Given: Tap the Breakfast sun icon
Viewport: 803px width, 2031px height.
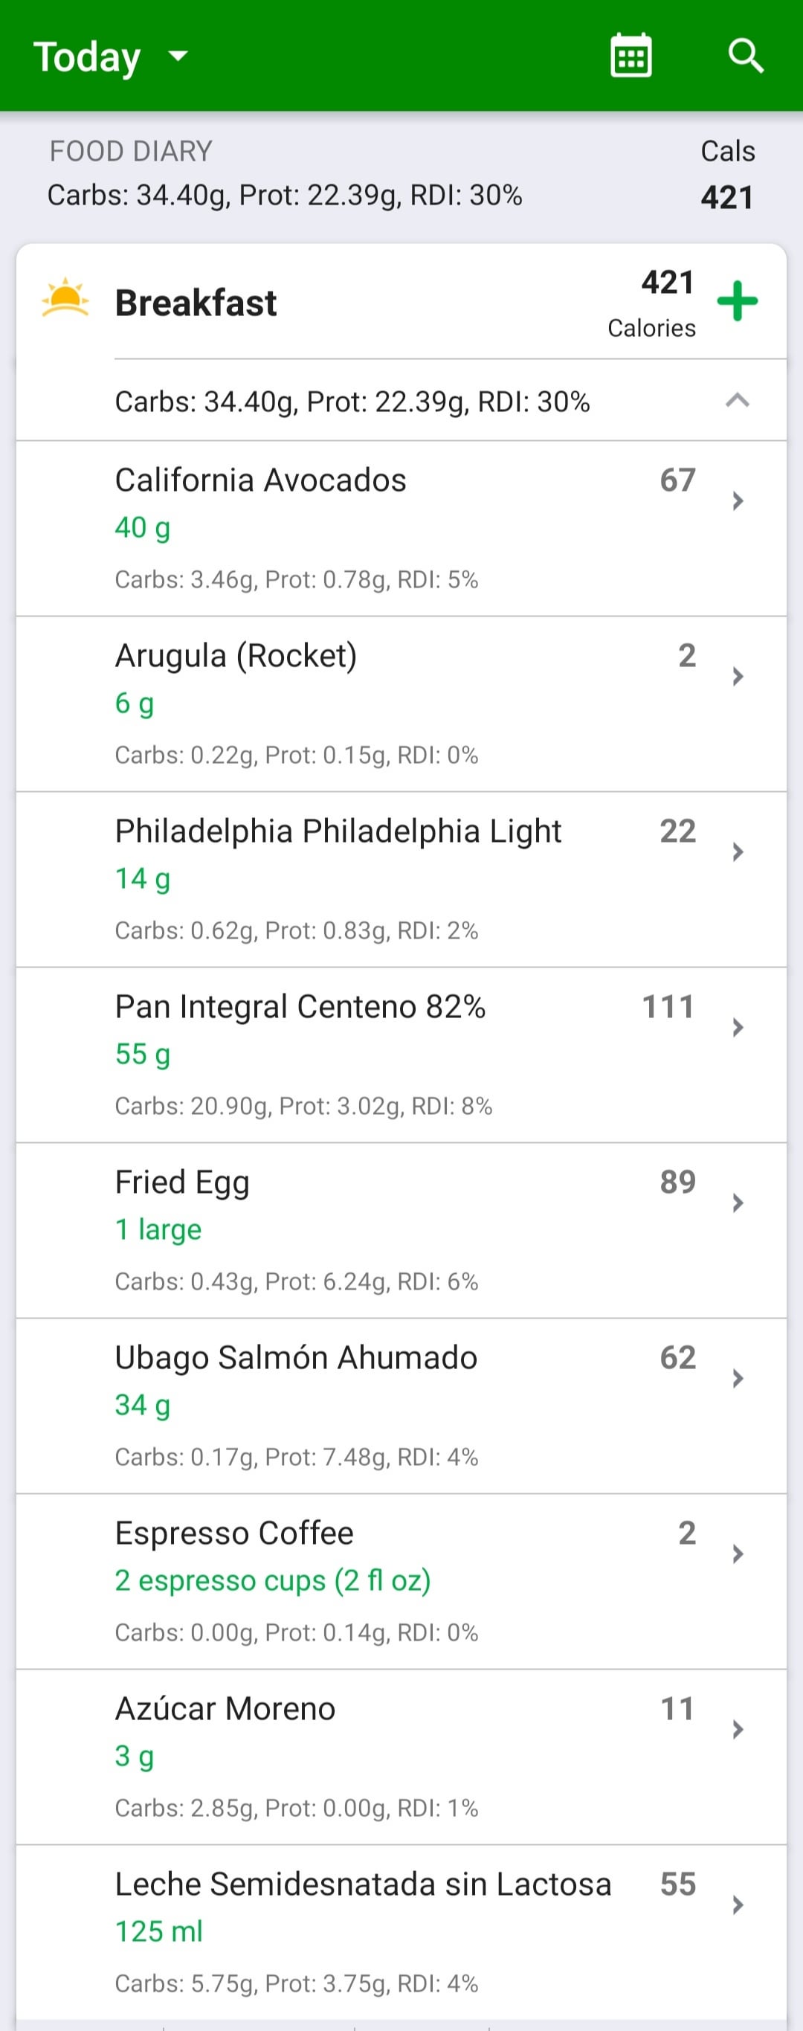Looking at the screenshot, I should tap(65, 298).
